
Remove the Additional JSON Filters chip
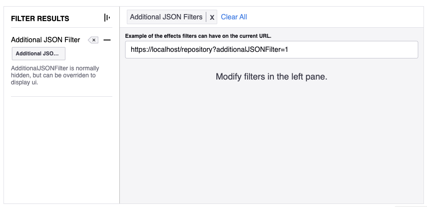pyautogui.click(x=212, y=18)
